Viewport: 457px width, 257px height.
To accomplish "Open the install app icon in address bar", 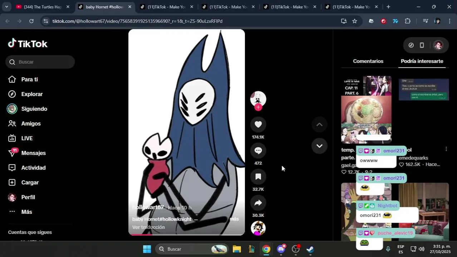I will [x=344, y=21].
